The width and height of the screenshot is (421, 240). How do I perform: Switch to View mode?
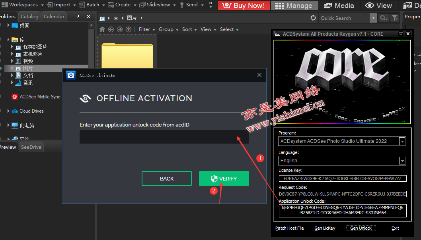click(378, 5)
